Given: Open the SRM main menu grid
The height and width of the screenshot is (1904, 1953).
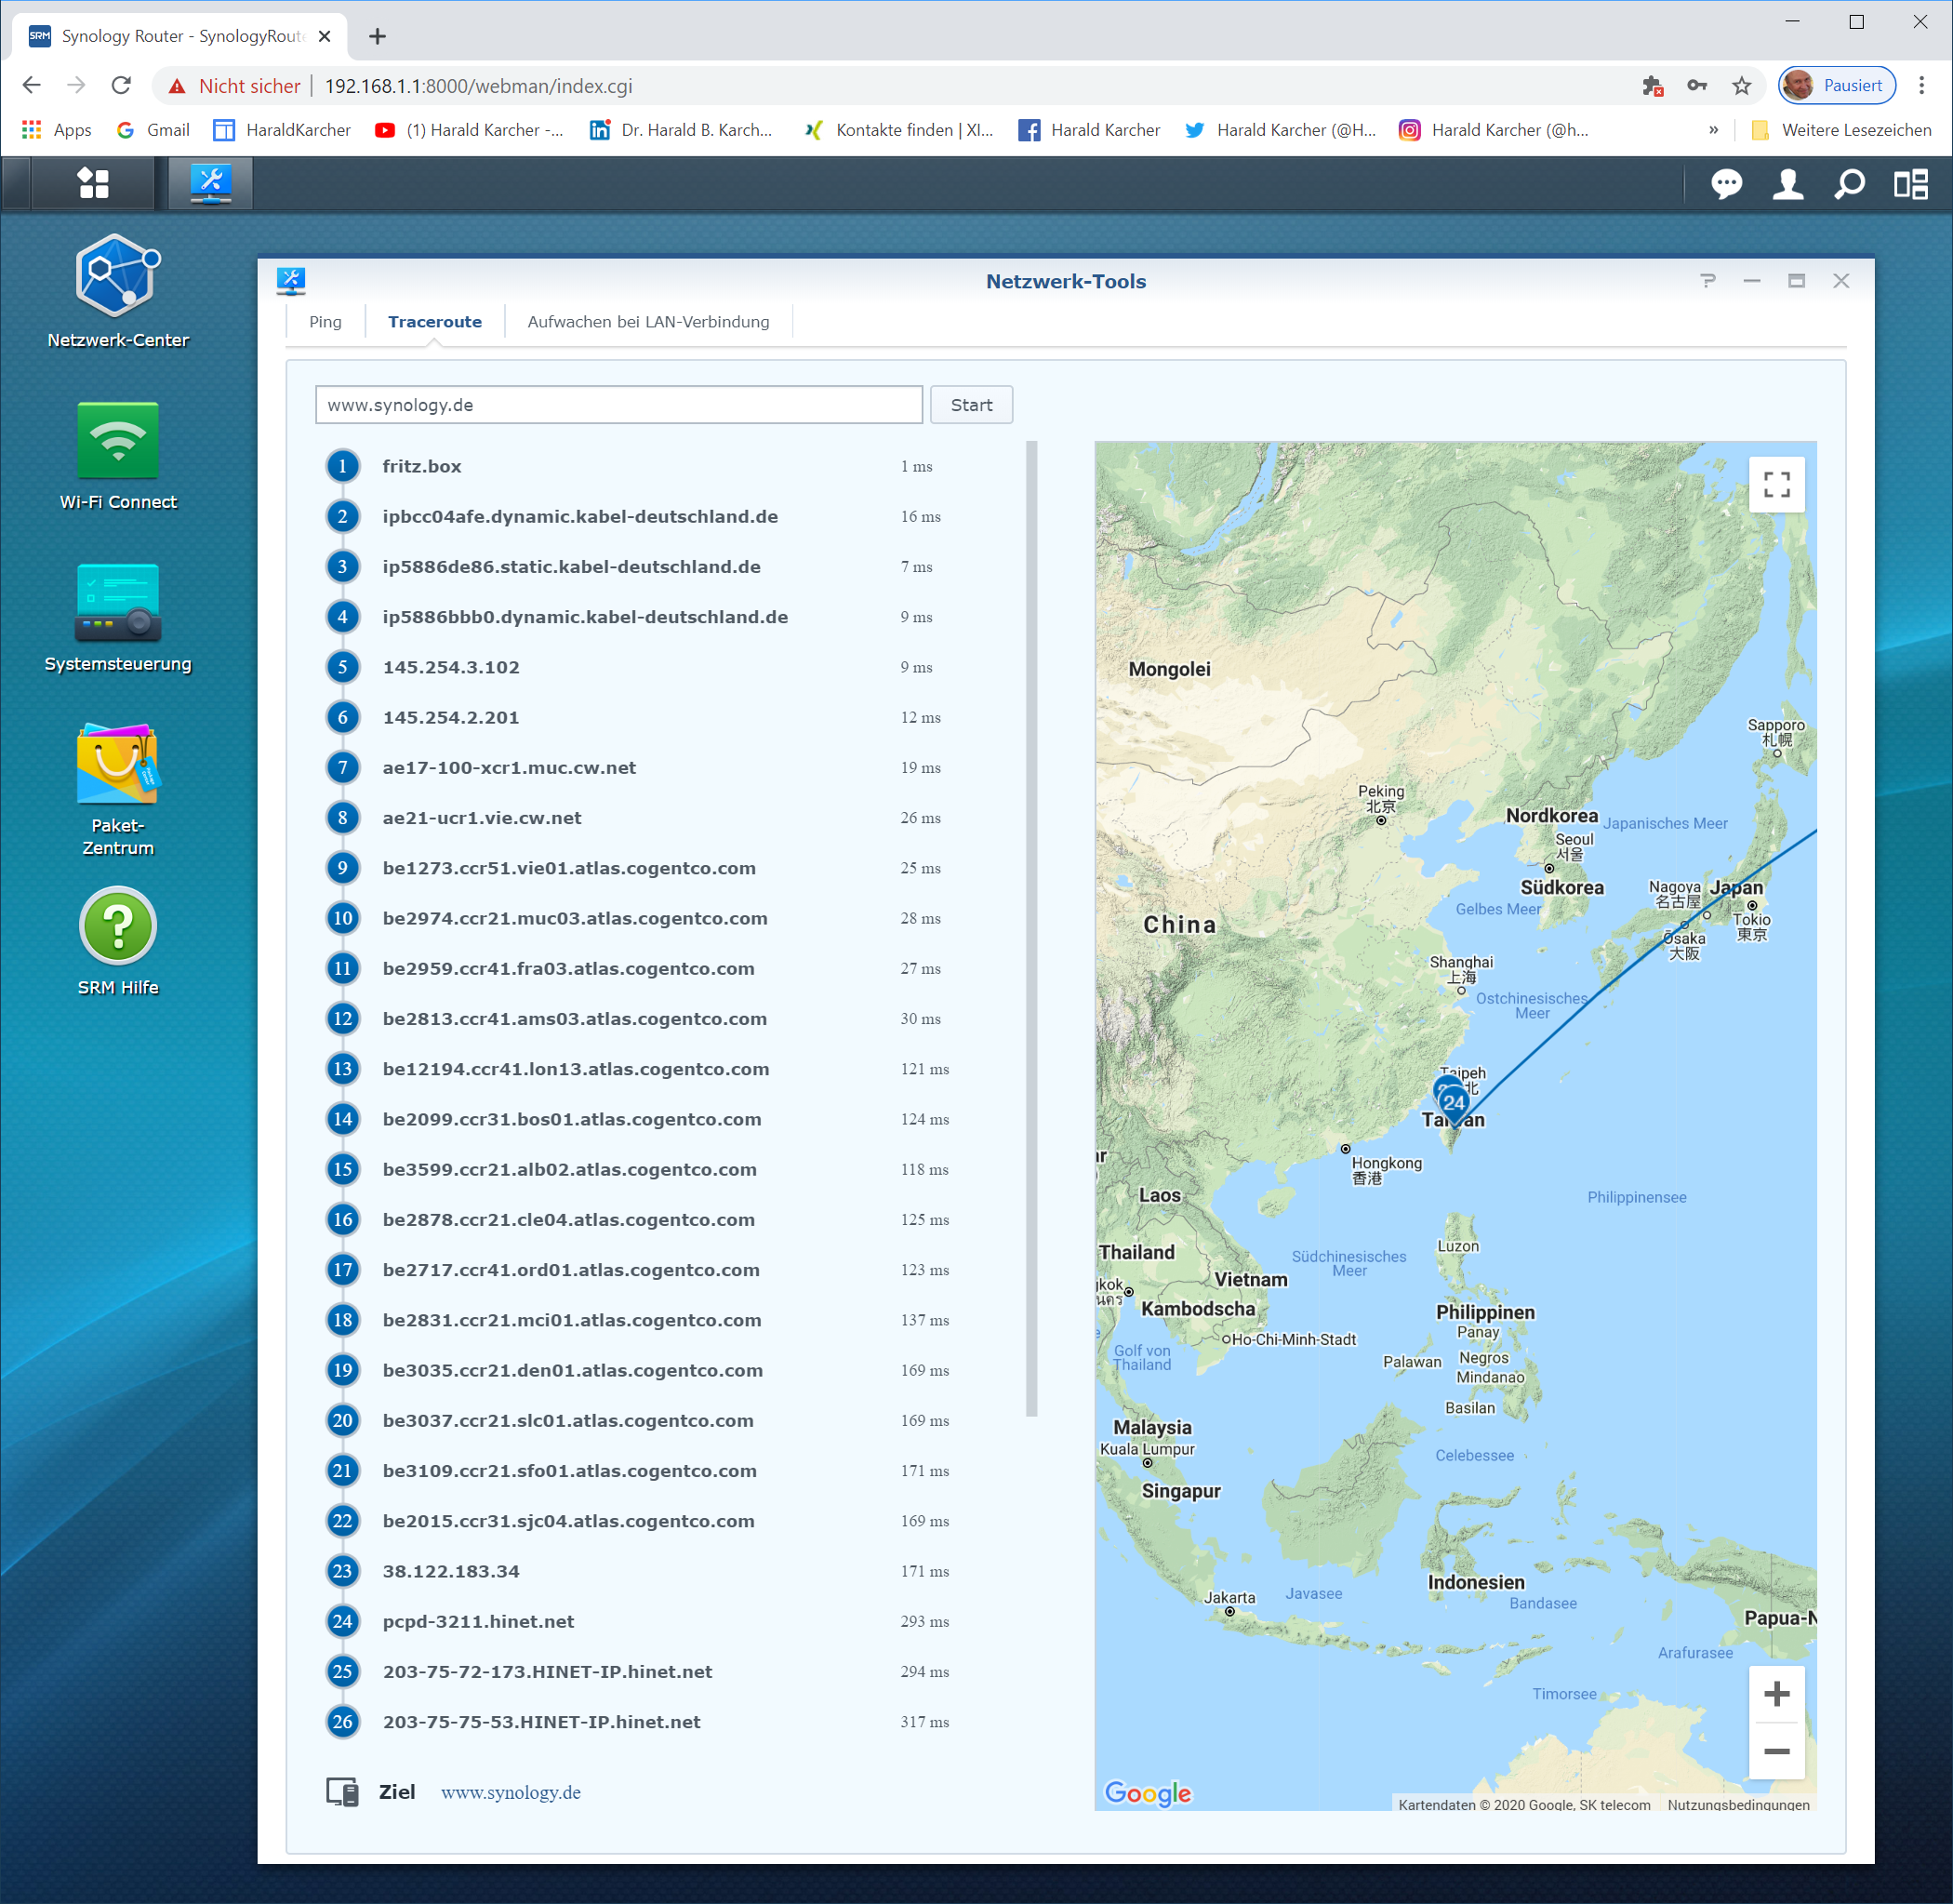Looking at the screenshot, I should (93, 183).
